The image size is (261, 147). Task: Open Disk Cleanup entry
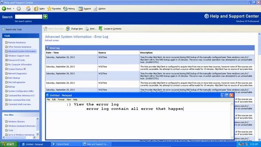point(14,78)
